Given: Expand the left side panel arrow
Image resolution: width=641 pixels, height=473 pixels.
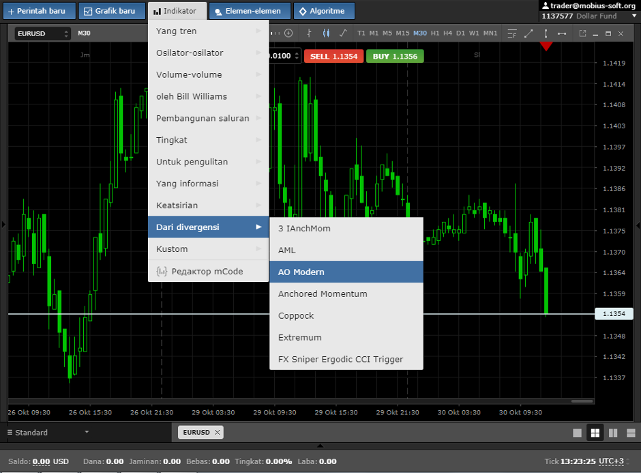Looking at the screenshot, I should tap(3, 225).
